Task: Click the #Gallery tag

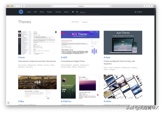Action: tap(134, 68)
